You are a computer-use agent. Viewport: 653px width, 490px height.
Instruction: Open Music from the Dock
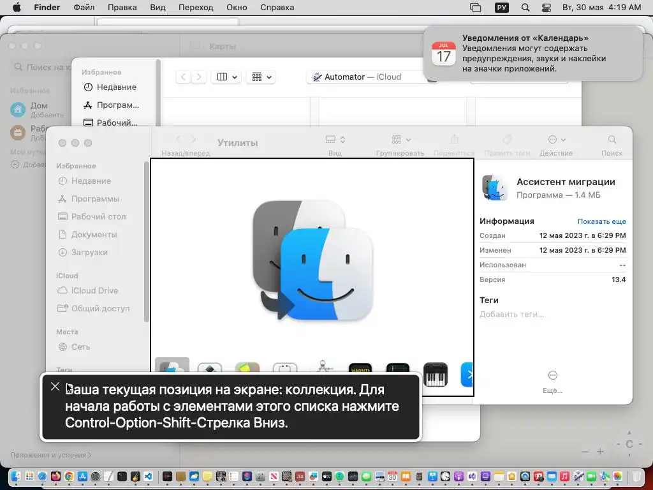click(x=565, y=476)
